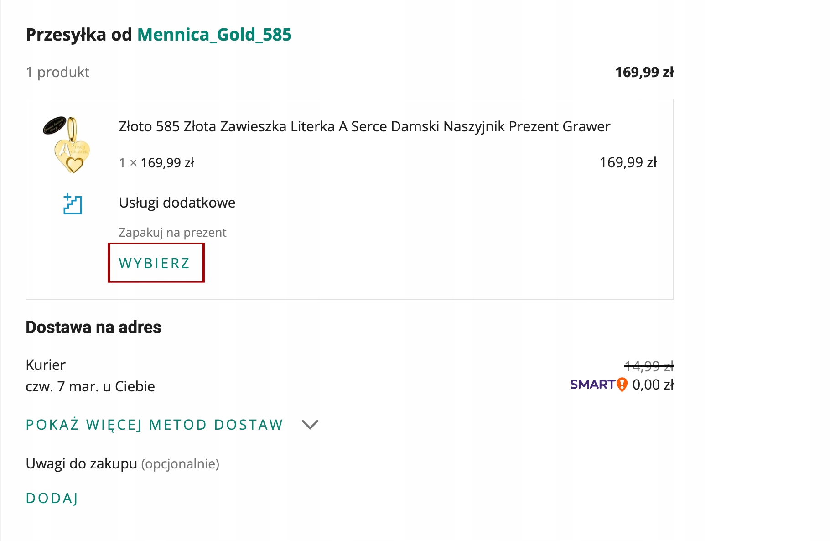This screenshot has height=541, width=830.
Task: Click the purple SMART logo
Action: coord(592,385)
